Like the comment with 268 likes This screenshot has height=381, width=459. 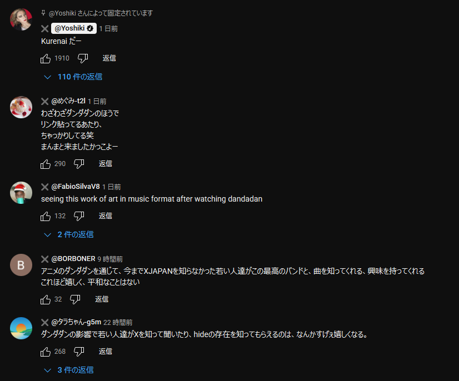pyautogui.click(x=46, y=352)
